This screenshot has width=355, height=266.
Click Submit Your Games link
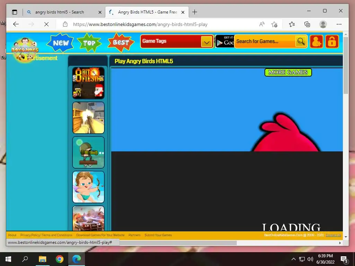(x=158, y=235)
